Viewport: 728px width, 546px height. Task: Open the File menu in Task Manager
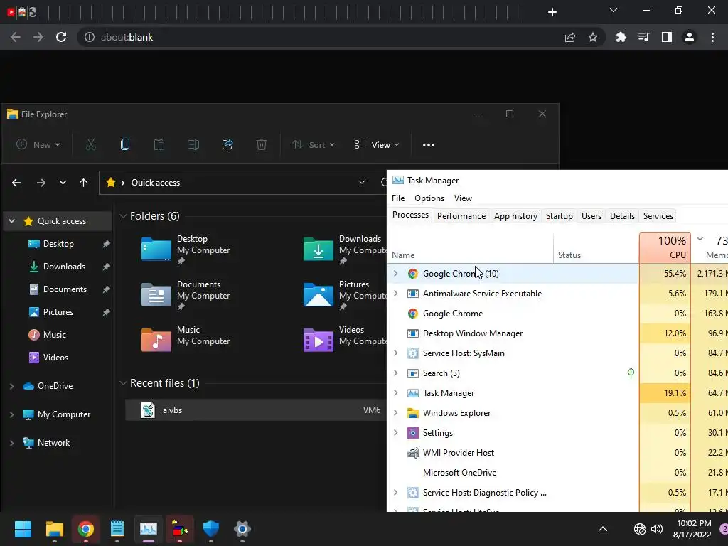pos(398,198)
